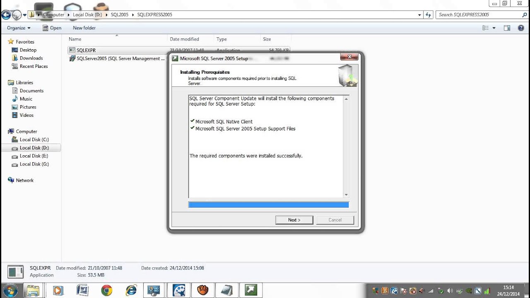Viewport: 530px width, 298px height.
Task: Launch Windows Media Player from the taskbar
Action: coord(58,290)
